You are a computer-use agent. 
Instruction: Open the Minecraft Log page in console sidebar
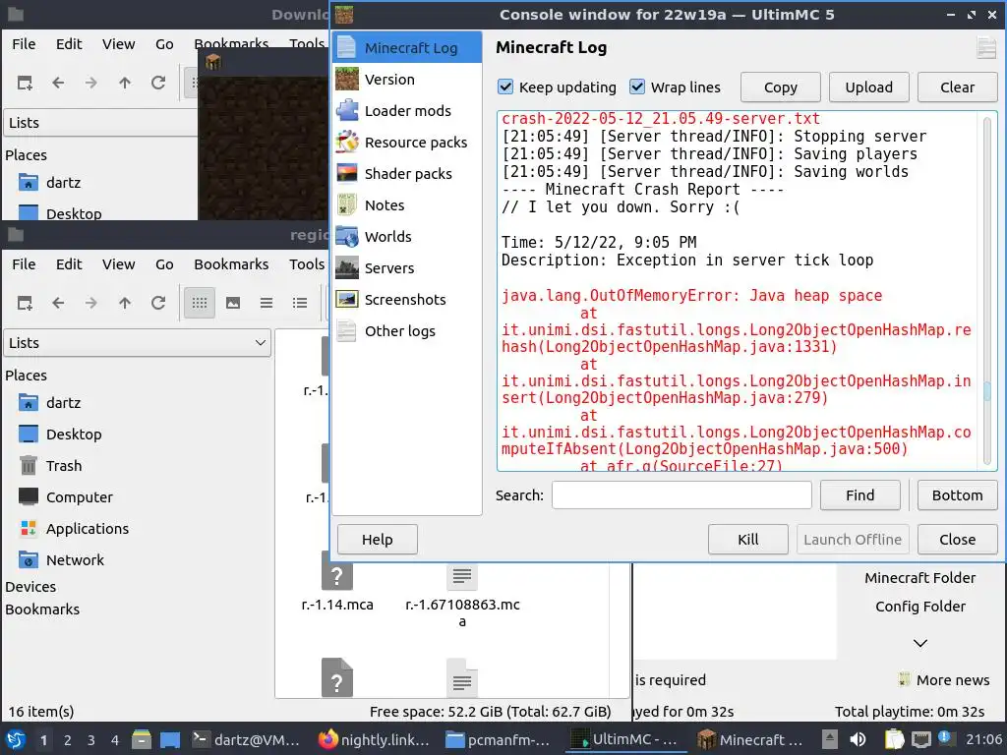point(407,47)
